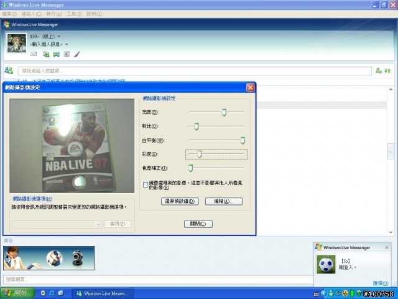398x299 pixels.
Task: Click the 白平衡(W) white balance slider handle
Action: pyautogui.click(x=243, y=140)
